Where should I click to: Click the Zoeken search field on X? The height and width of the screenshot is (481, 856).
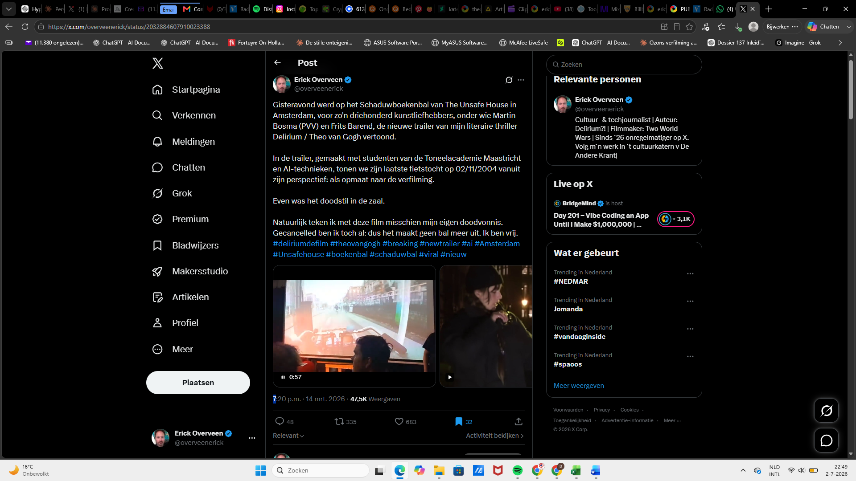click(x=624, y=65)
